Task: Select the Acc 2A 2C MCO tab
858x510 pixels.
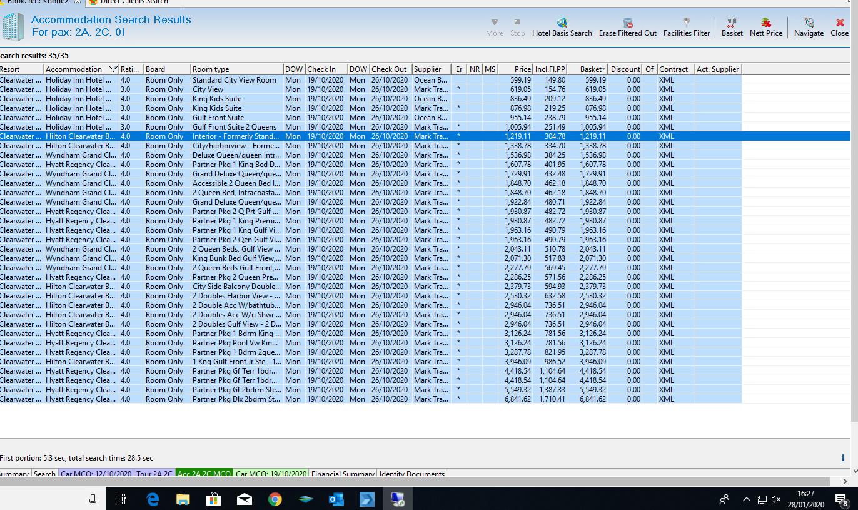Action: [204, 474]
